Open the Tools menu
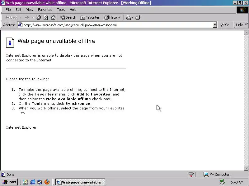This screenshot has width=249, height=186. coord(61,10)
